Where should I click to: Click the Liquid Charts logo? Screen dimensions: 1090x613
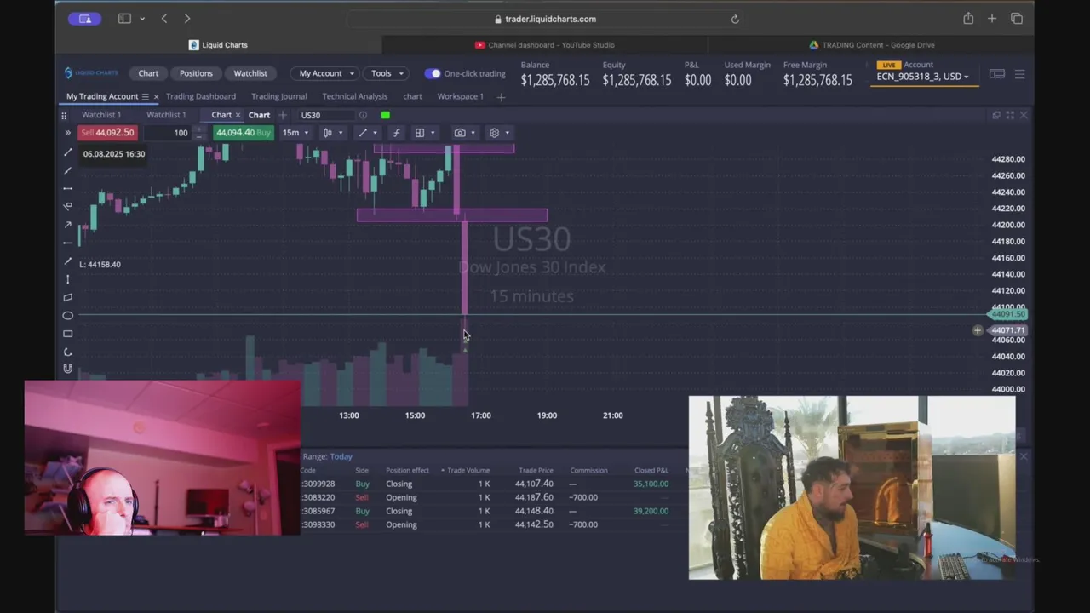[91, 73]
